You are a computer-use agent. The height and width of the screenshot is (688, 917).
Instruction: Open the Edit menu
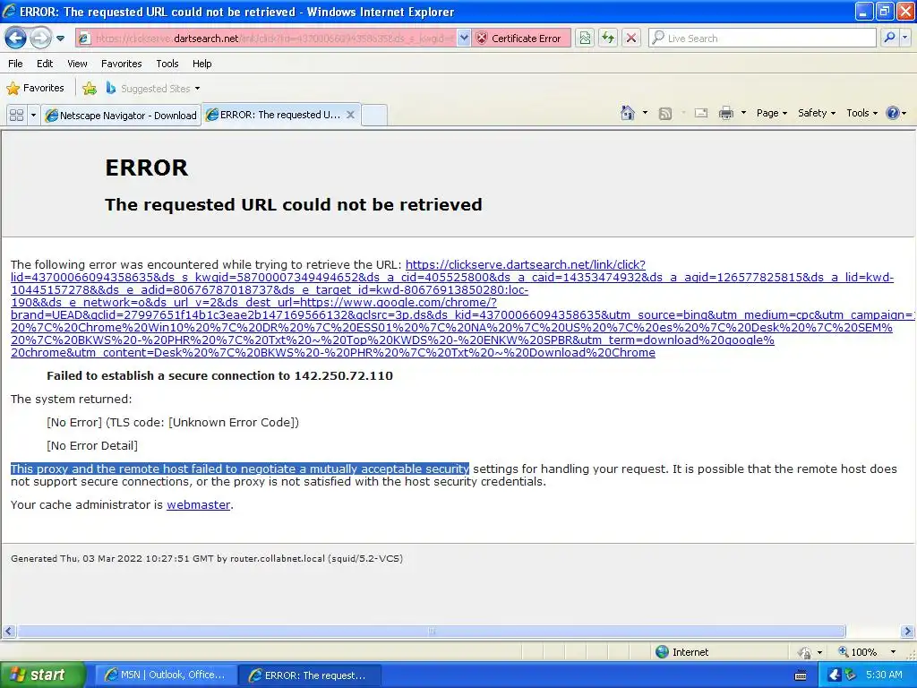[45, 64]
